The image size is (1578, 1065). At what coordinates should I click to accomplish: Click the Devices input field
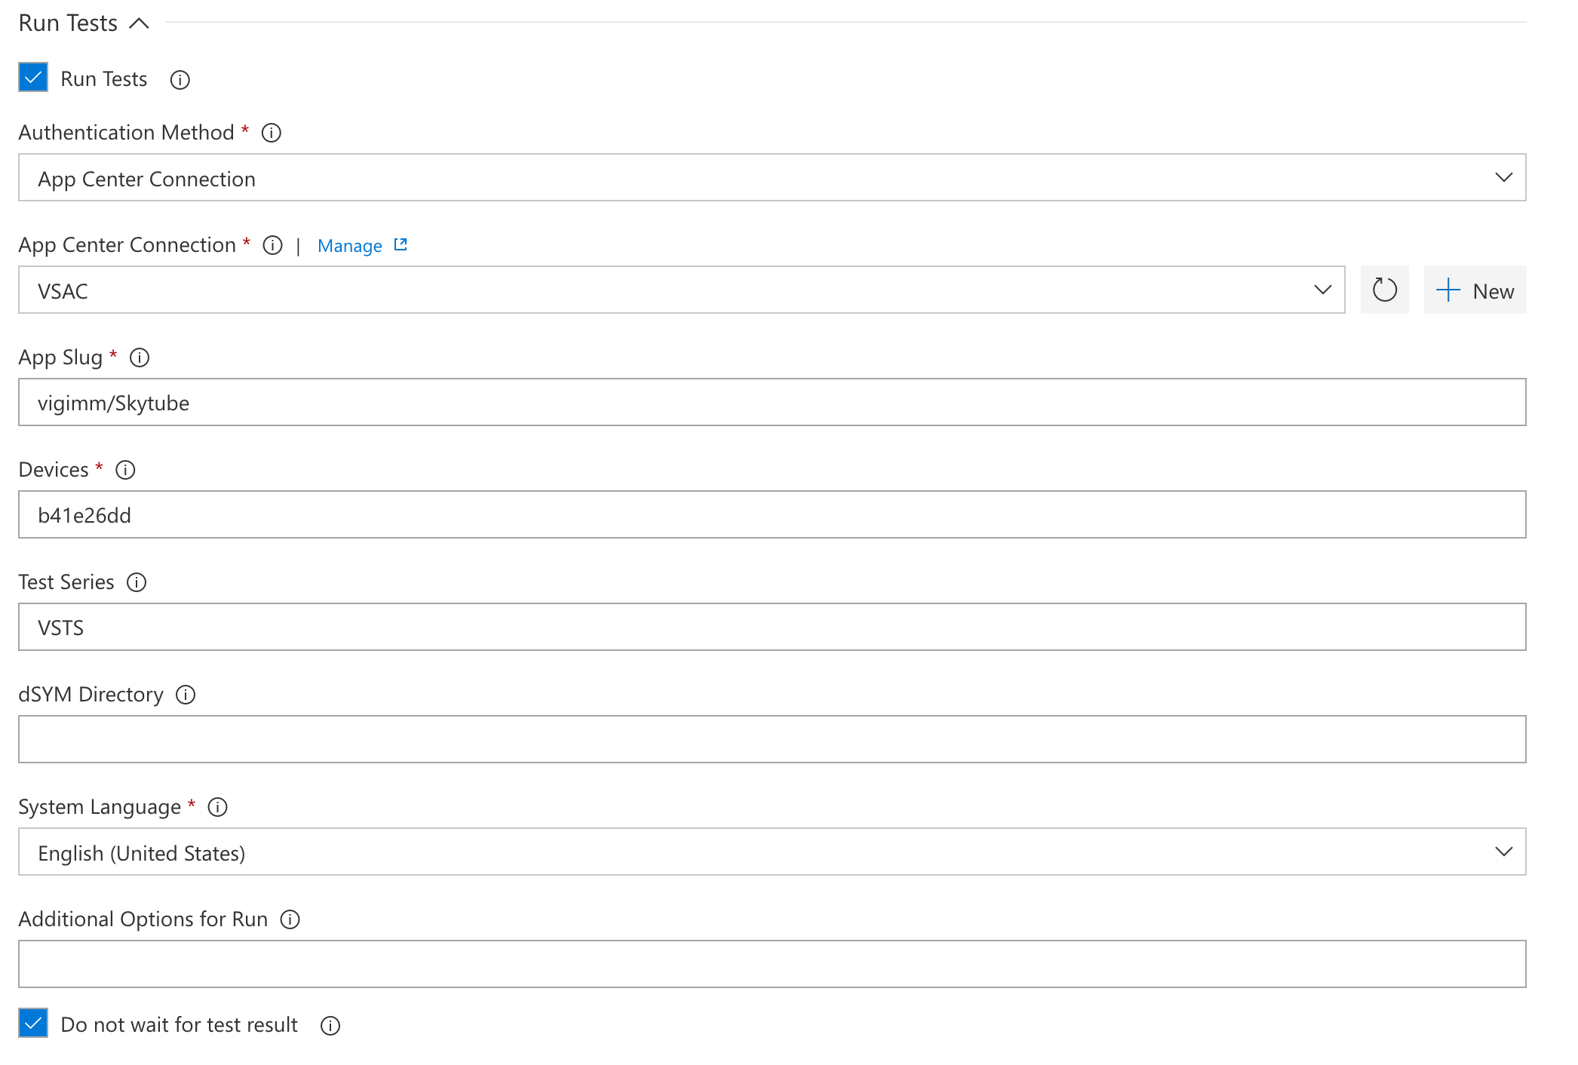pos(772,514)
